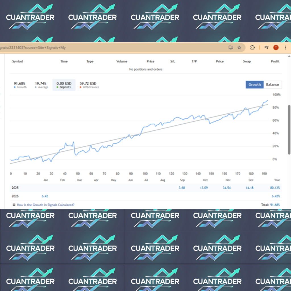Switch chart to Balance tab
The height and width of the screenshot is (291, 291).
click(x=273, y=85)
